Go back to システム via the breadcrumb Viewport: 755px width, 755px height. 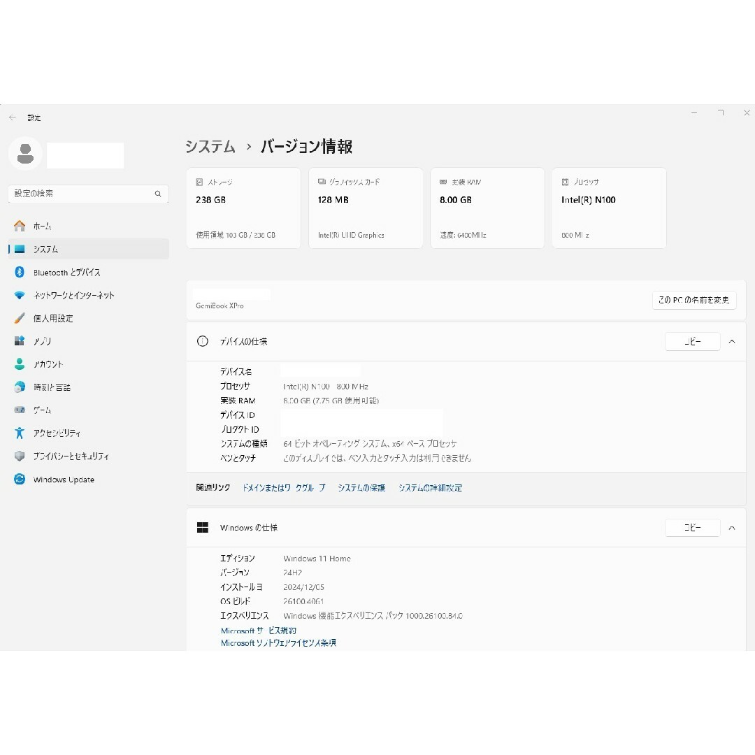point(210,146)
